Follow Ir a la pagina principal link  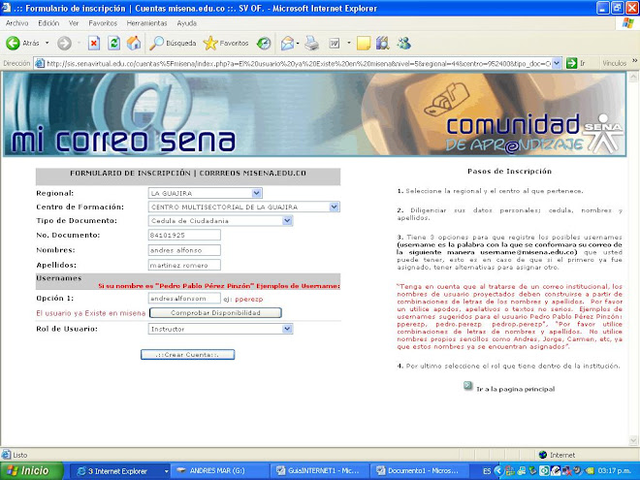(516, 389)
